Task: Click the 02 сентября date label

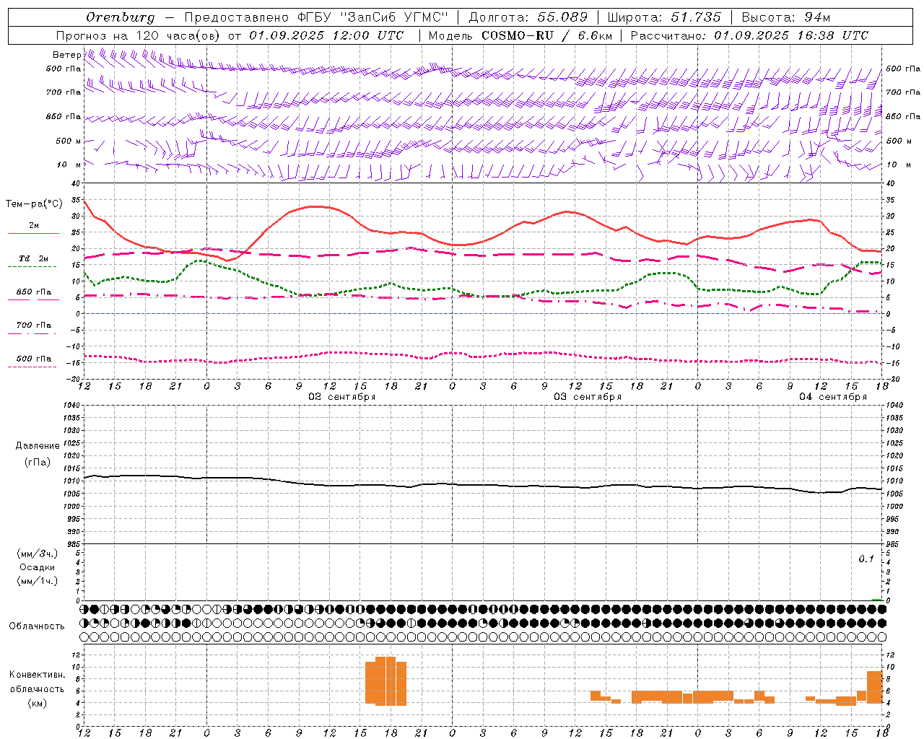Action: pyautogui.click(x=342, y=396)
